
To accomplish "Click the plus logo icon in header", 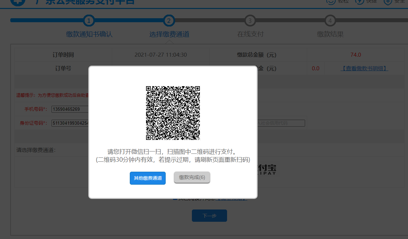I will (18, 2).
